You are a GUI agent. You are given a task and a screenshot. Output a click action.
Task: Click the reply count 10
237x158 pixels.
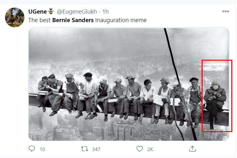coord(42,149)
